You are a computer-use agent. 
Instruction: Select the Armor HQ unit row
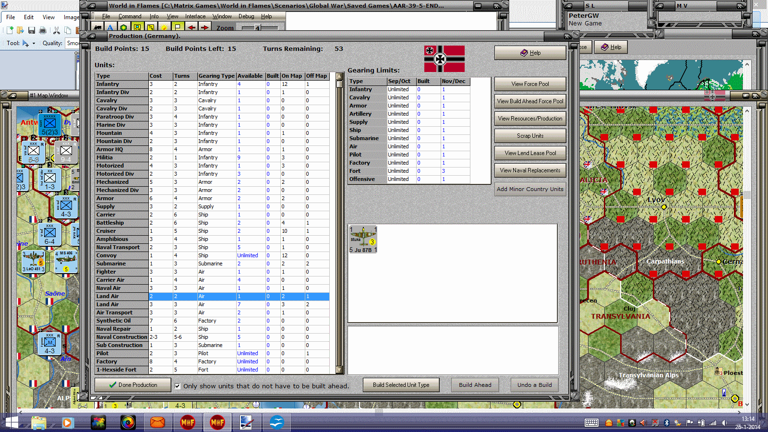tap(212, 150)
